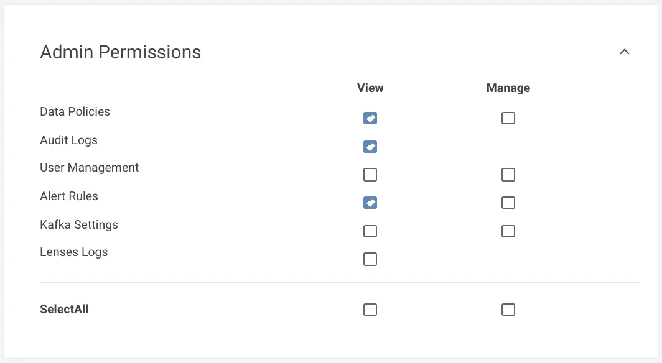Check the SelectAll View checkbox
The image size is (662, 363).
point(370,309)
